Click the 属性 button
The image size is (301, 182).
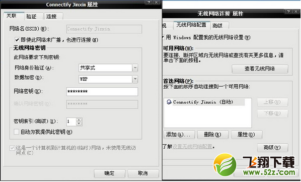[x=247, y=135]
